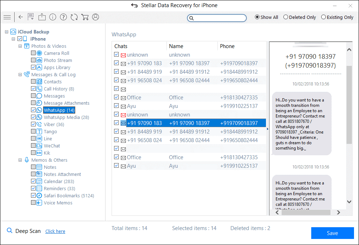
Task: Click the Voice Memos icon
Action: click(x=39, y=203)
